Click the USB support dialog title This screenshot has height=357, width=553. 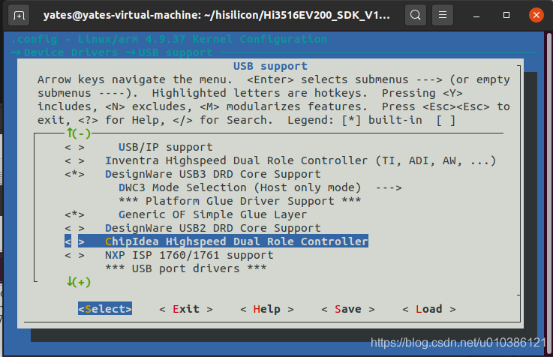point(270,66)
